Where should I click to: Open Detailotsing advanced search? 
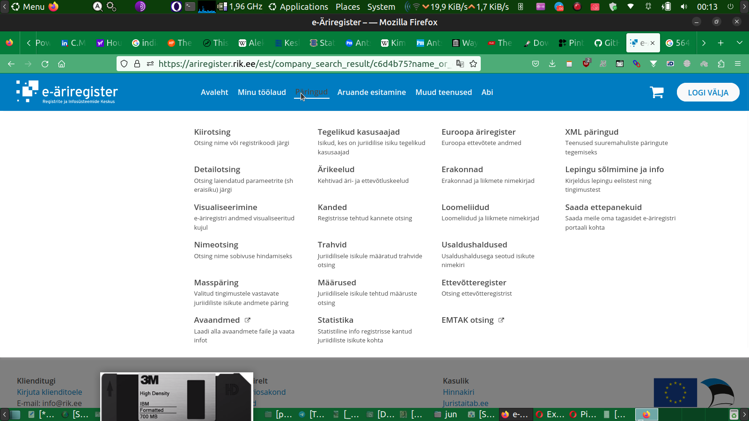click(217, 169)
